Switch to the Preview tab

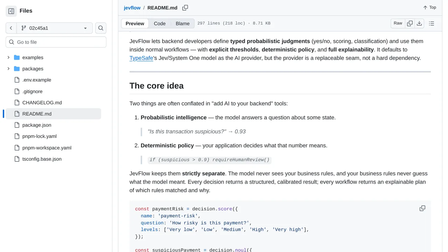(x=135, y=23)
